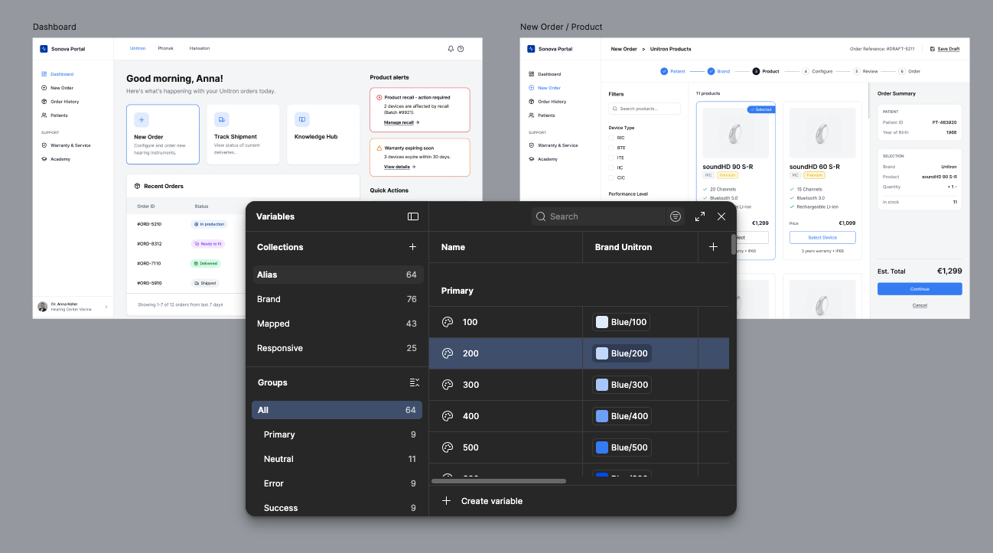Select the Mapped collection
Viewport: 993px width, 553px height.
pyautogui.click(x=337, y=324)
